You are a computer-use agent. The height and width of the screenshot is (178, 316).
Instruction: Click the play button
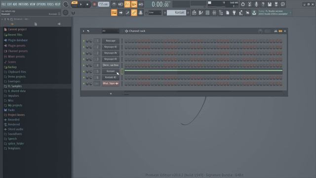81,4
